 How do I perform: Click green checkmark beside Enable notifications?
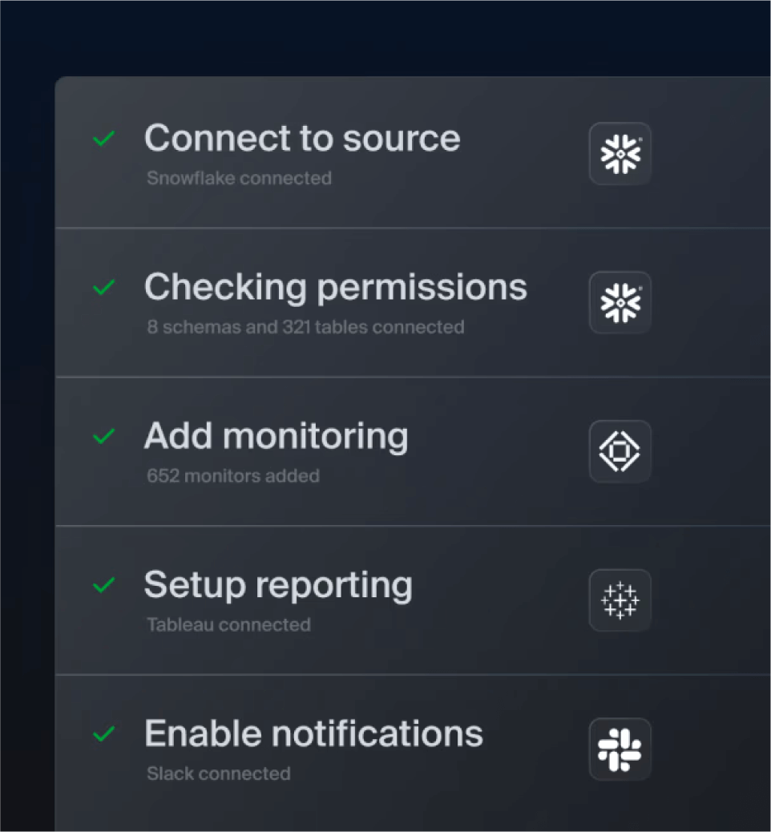[x=103, y=734]
